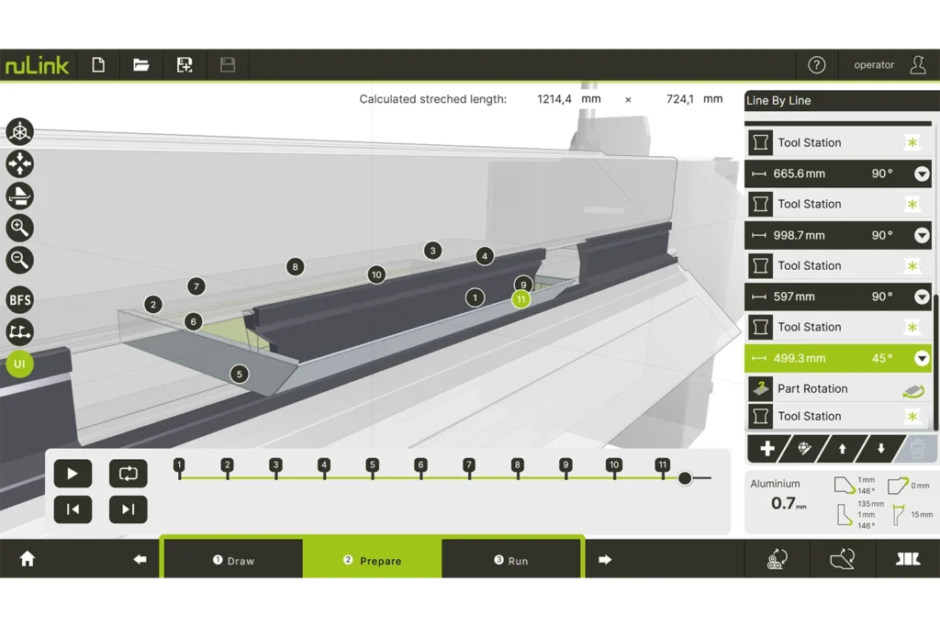Switch to the Run tab

[x=511, y=560]
